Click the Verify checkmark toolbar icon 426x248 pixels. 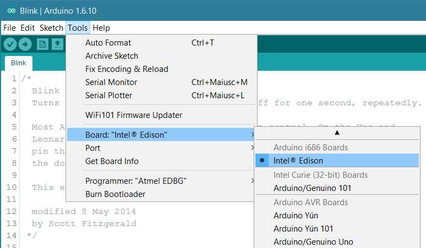(10, 44)
